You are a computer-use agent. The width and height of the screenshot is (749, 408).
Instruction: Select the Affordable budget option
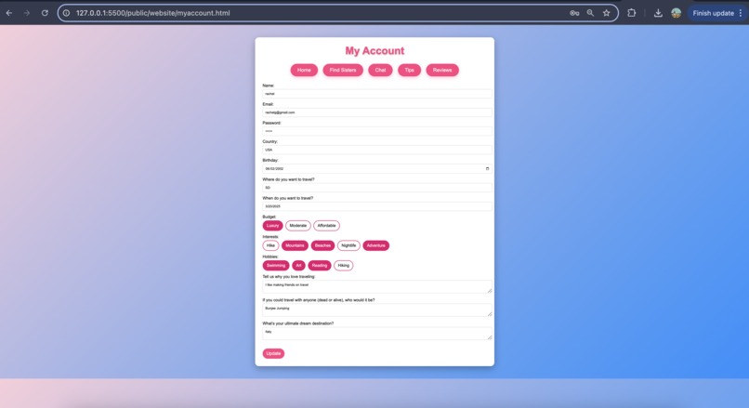(327, 226)
